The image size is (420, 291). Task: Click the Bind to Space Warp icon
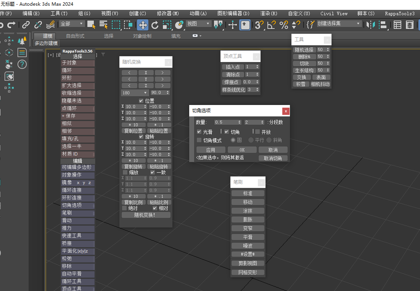(x=50, y=25)
